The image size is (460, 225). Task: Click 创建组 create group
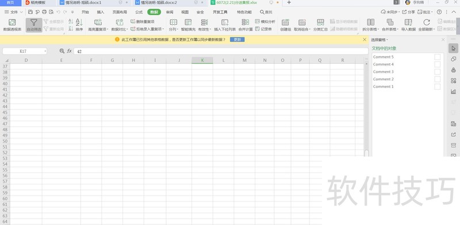[x=285, y=25]
